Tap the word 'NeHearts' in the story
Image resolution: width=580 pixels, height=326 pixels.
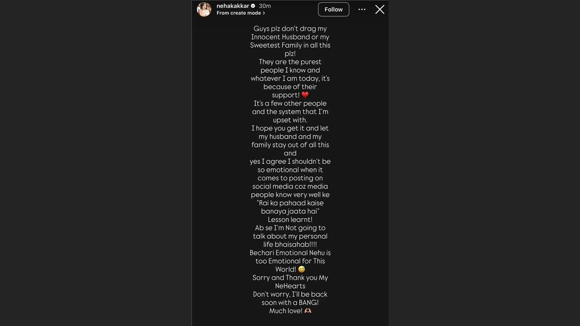tap(290, 286)
